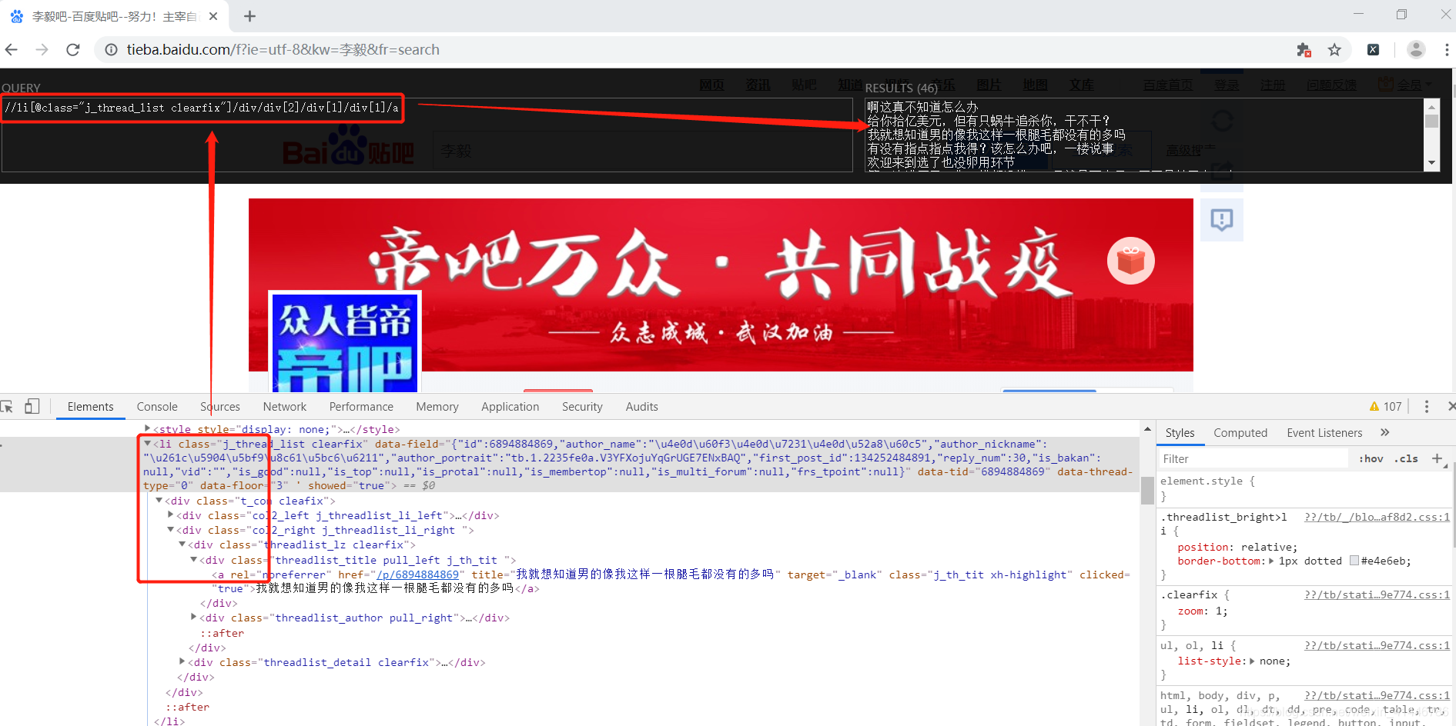Expand the col2_left j_threadlist_li_left div
This screenshot has width=1456, height=726.
tap(170, 515)
